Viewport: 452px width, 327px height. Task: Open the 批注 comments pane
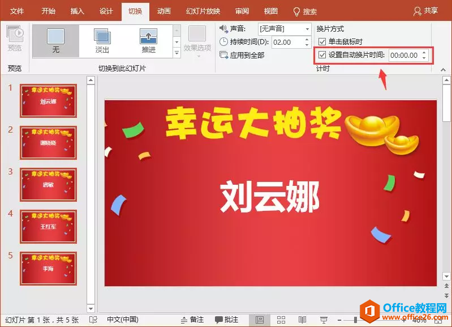point(227,320)
